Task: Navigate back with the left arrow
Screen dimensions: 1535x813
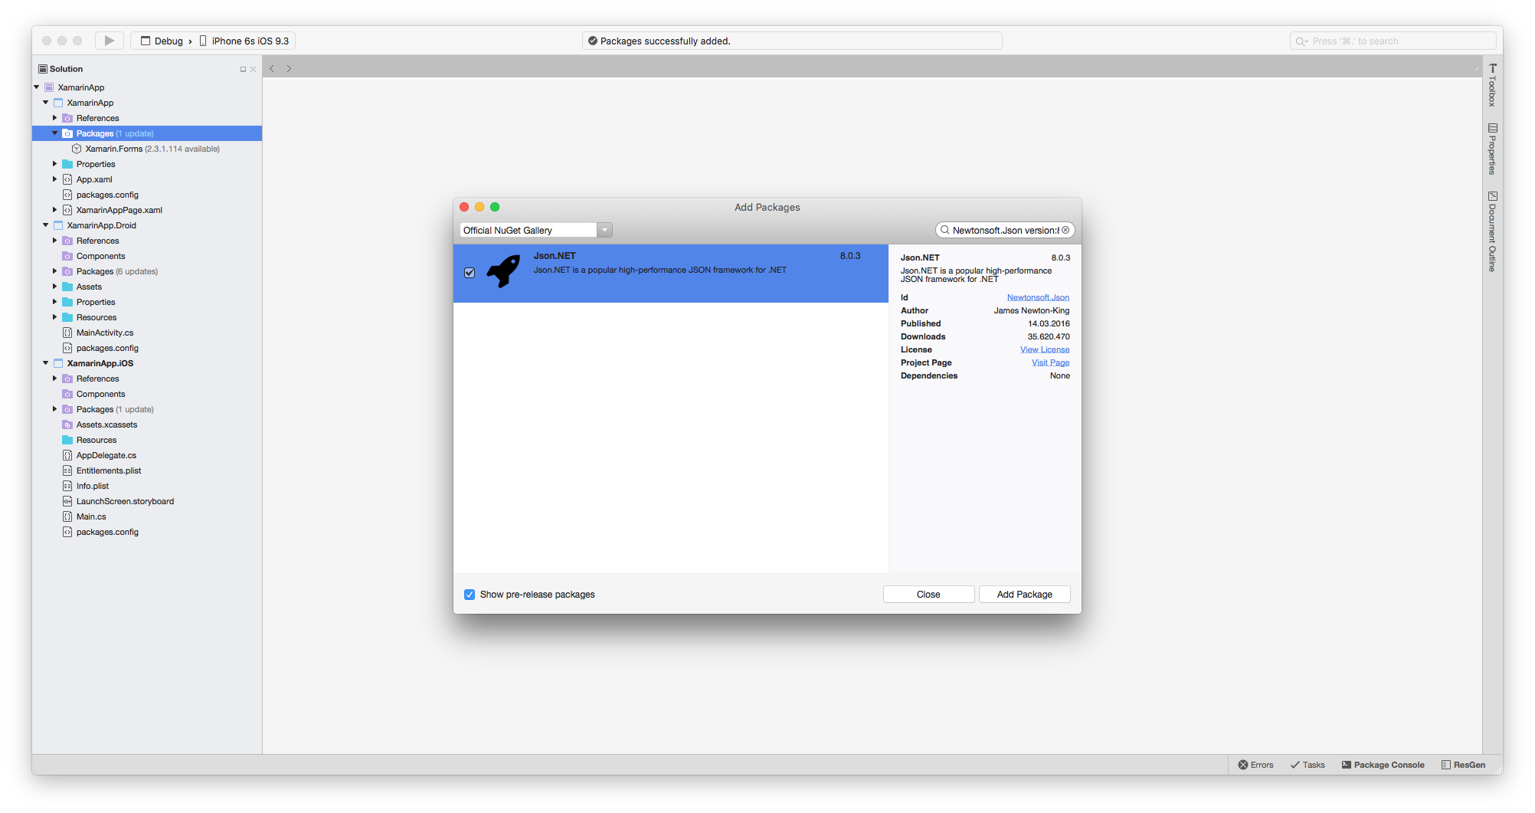Action: click(272, 68)
